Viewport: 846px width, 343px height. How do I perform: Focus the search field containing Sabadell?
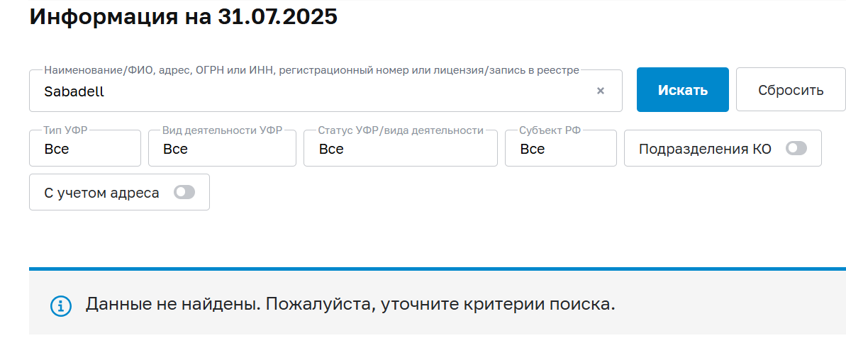pyautogui.click(x=312, y=91)
